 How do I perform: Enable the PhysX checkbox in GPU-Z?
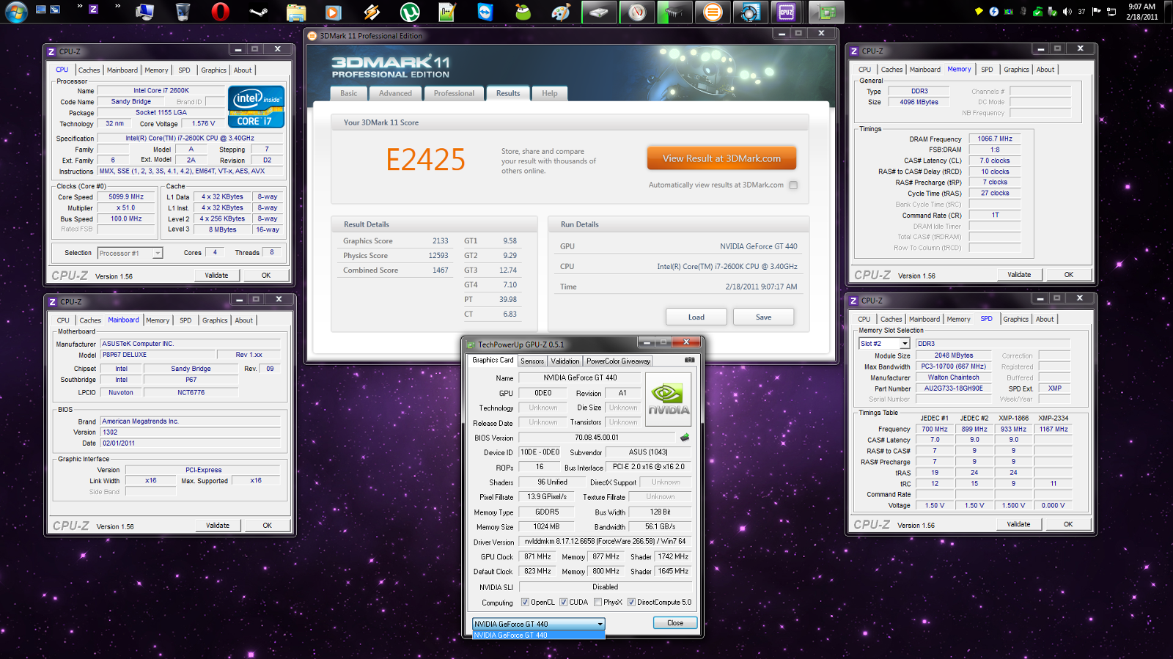[x=597, y=603]
